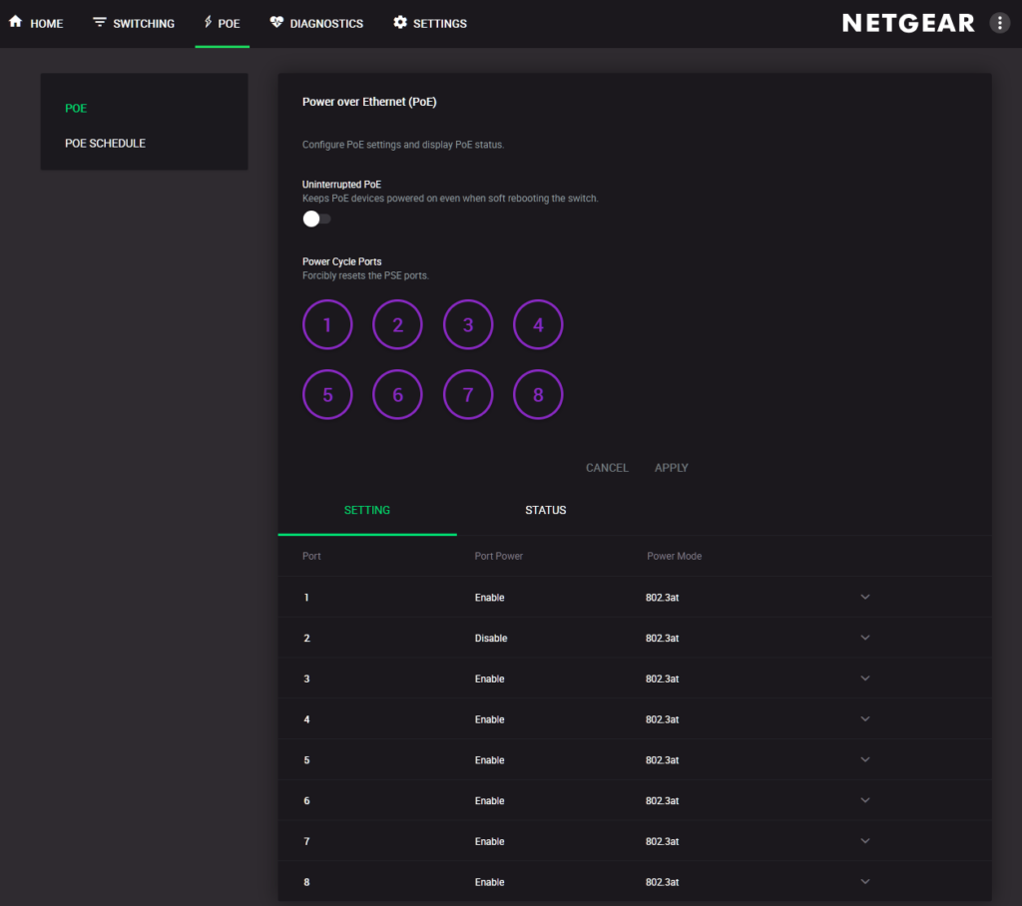Expand port 3 row chevron
1022x906 pixels.
pyautogui.click(x=865, y=679)
